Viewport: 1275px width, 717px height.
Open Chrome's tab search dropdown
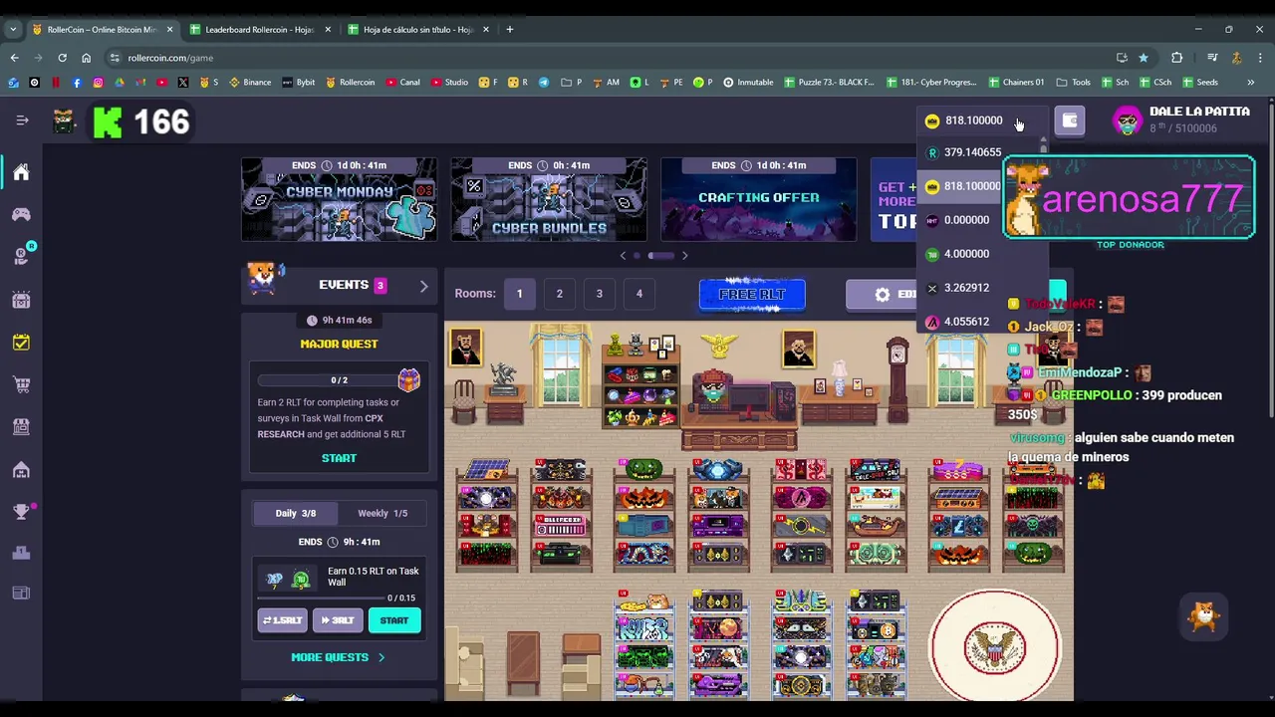point(13,30)
